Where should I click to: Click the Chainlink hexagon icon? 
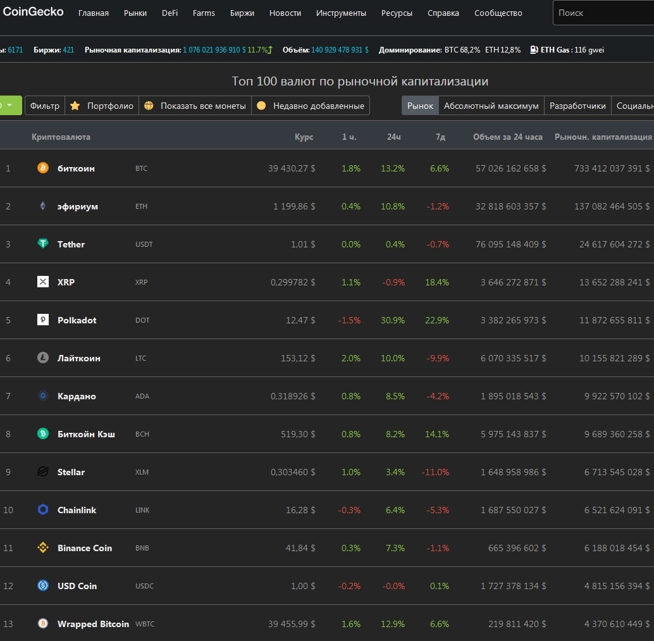pyautogui.click(x=43, y=509)
